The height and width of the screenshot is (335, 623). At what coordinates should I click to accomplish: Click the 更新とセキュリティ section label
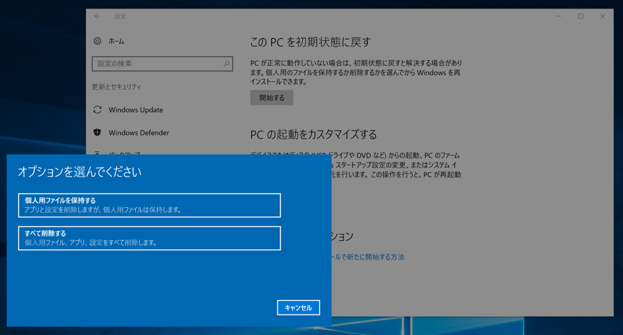pos(116,87)
